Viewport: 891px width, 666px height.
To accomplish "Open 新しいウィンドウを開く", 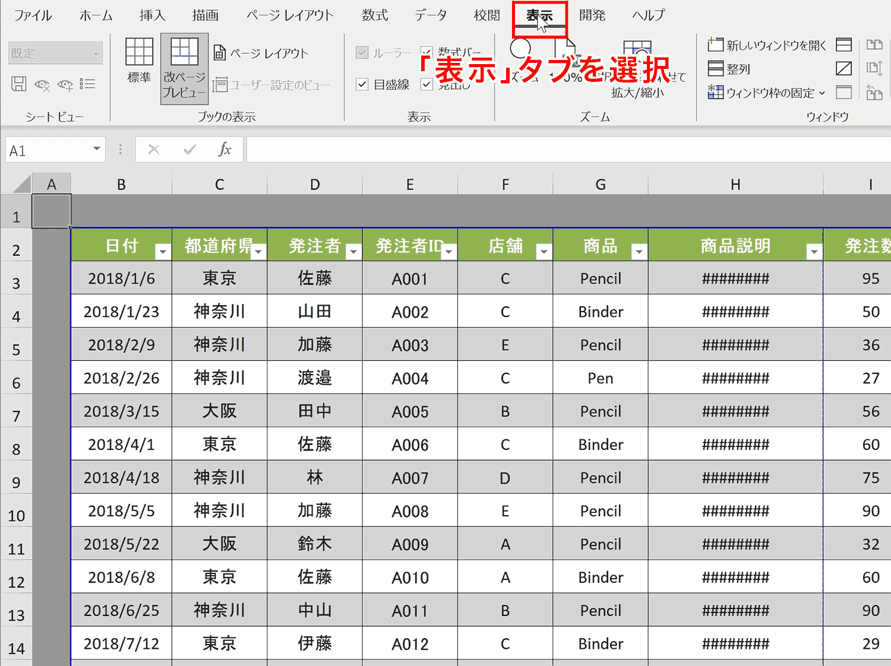I will tap(767, 45).
